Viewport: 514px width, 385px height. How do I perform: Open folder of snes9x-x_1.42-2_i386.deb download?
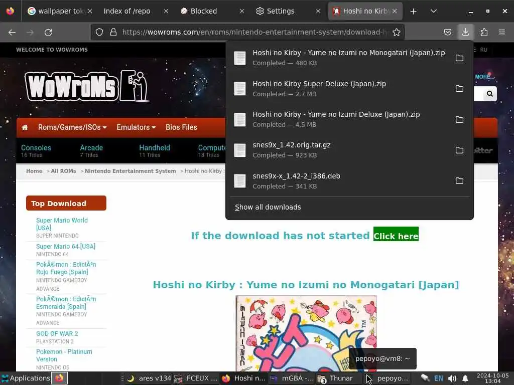click(x=459, y=180)
